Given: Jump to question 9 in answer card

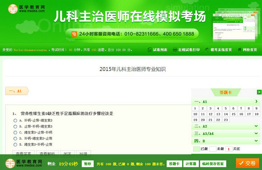Looking at the screenshot, I should pyautogui.click(x=257, y=108).
